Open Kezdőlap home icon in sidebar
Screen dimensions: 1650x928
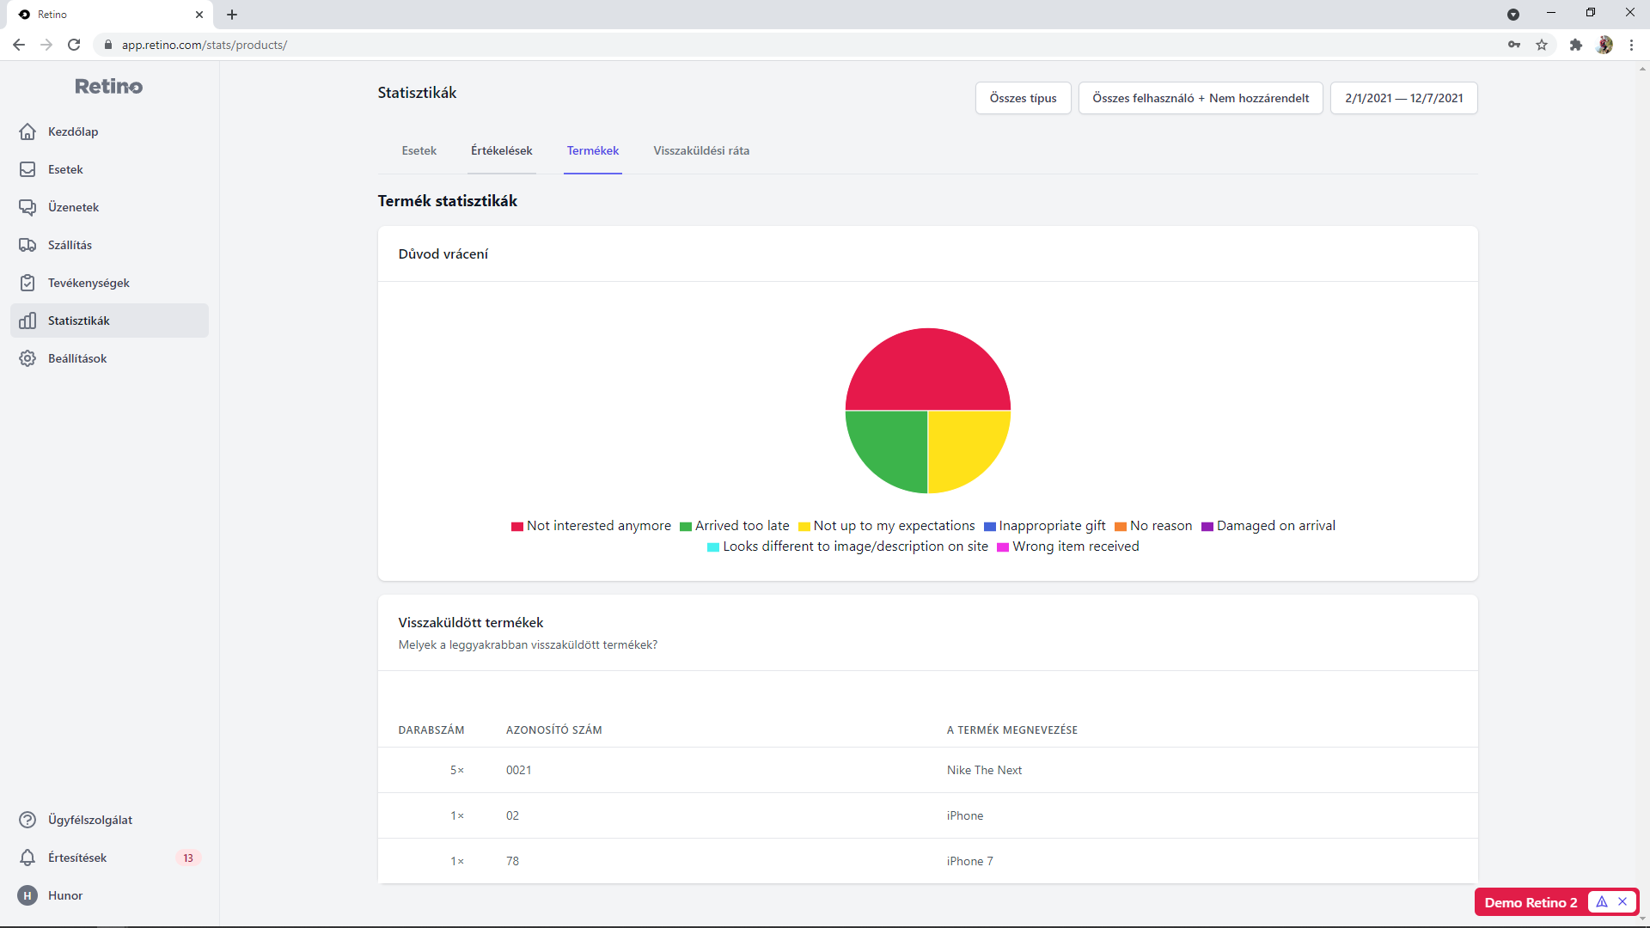tap(27, 131)
